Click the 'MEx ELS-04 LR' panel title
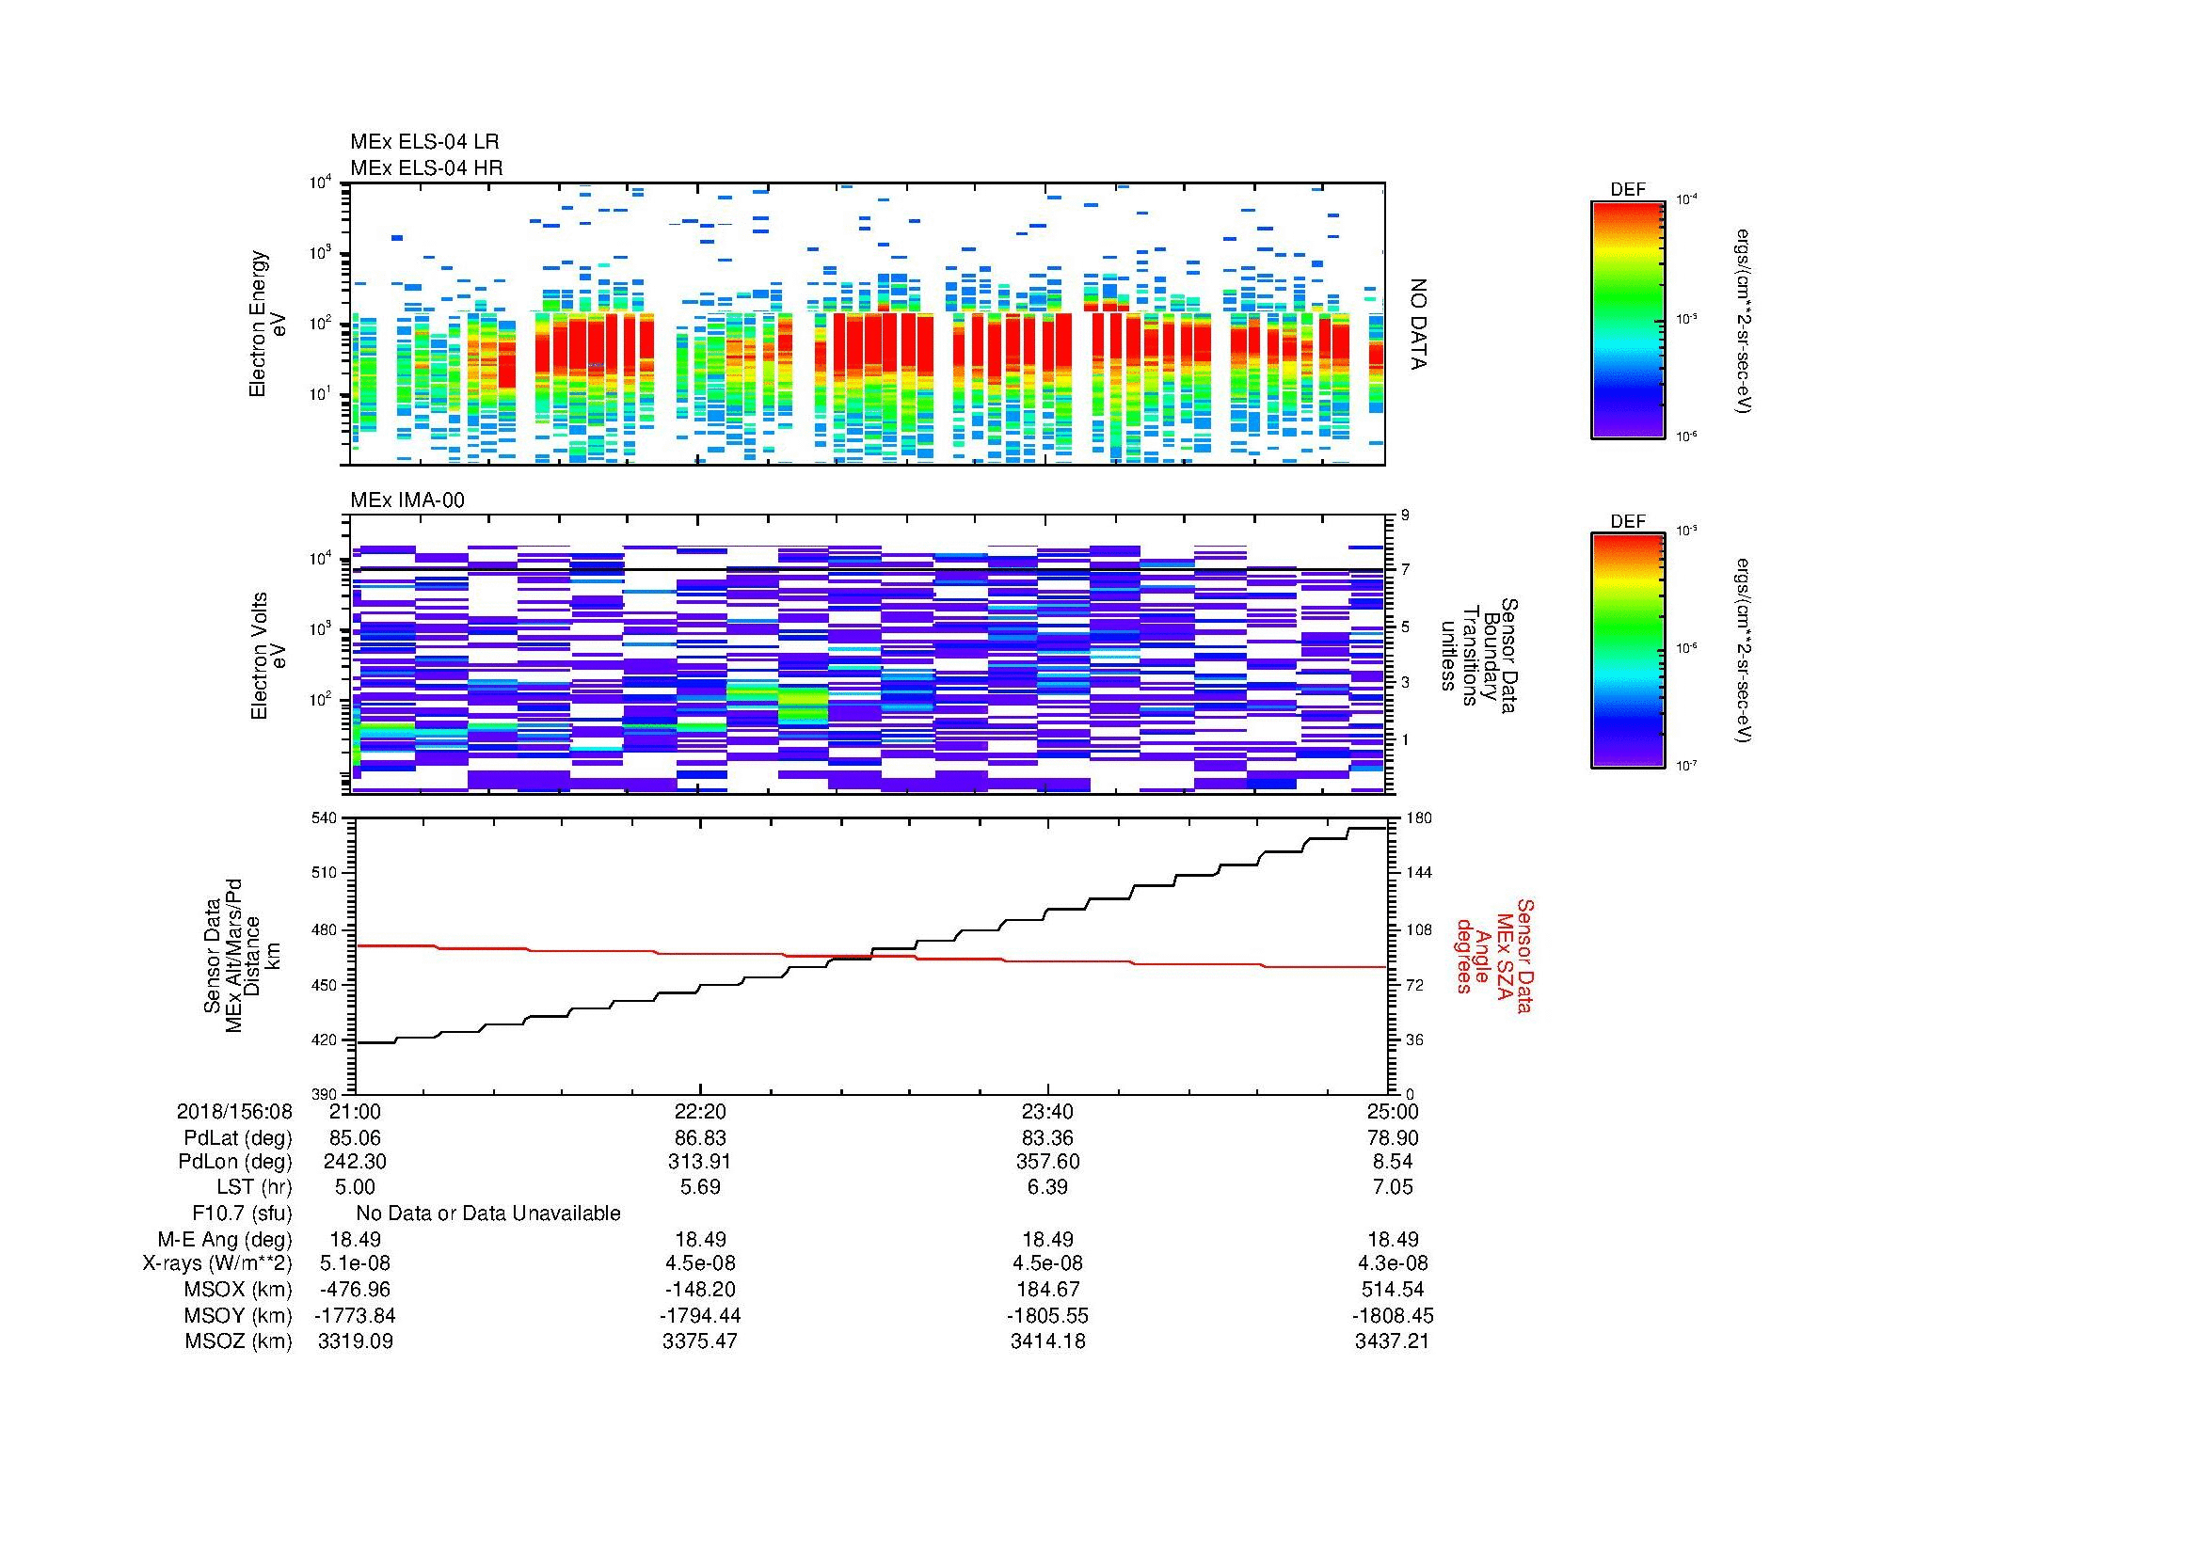Screen dimensions: 2201x1555 tap(424, 142)
